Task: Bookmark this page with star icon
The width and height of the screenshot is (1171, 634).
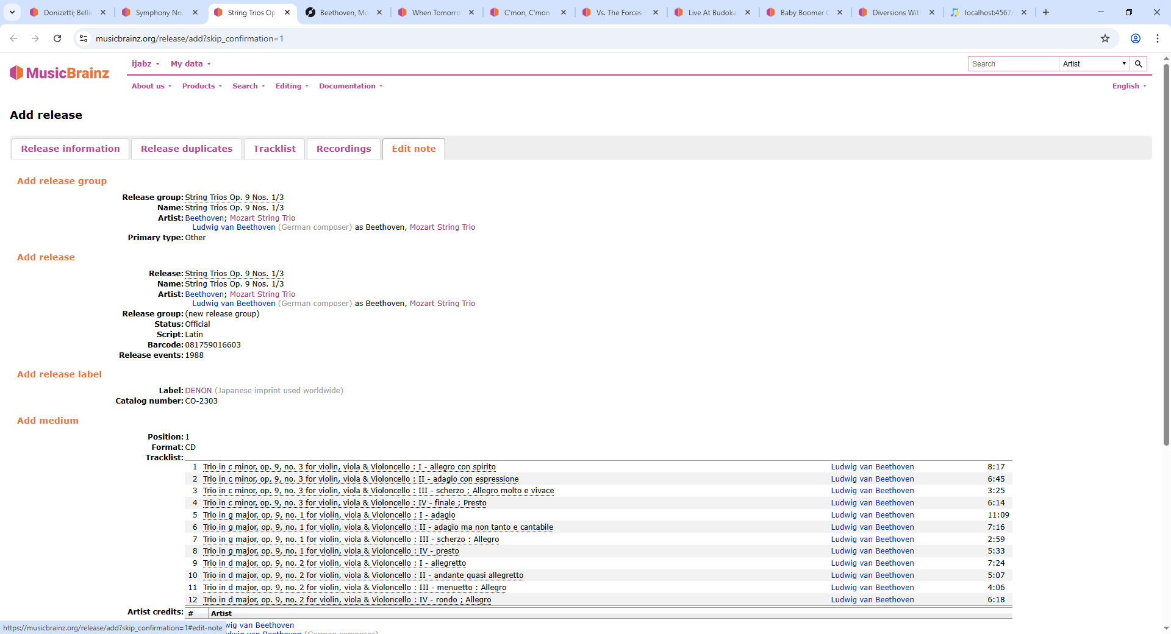Action: (1105, 38)
